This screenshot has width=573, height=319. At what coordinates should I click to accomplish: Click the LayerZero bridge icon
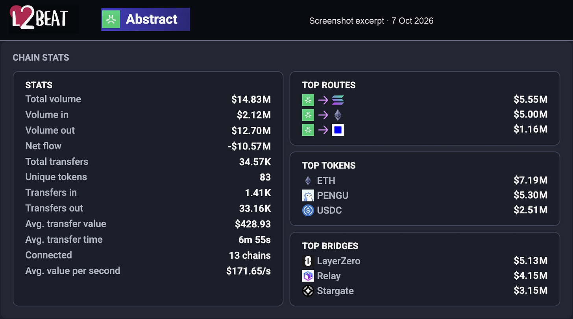click(x=308, y=261)
